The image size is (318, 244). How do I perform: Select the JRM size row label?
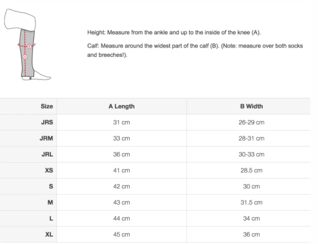tap(47, 138)
